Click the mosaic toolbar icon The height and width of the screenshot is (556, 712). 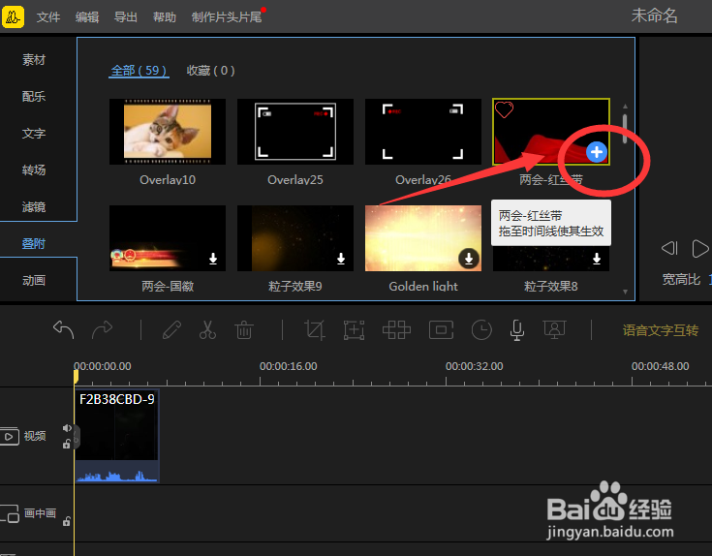[x=396, y=329]
